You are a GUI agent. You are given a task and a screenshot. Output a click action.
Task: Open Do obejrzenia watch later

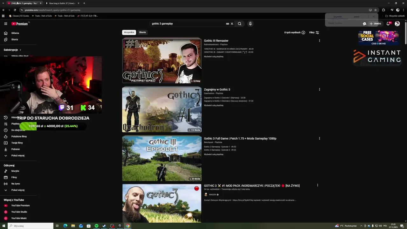click(14, 130)
